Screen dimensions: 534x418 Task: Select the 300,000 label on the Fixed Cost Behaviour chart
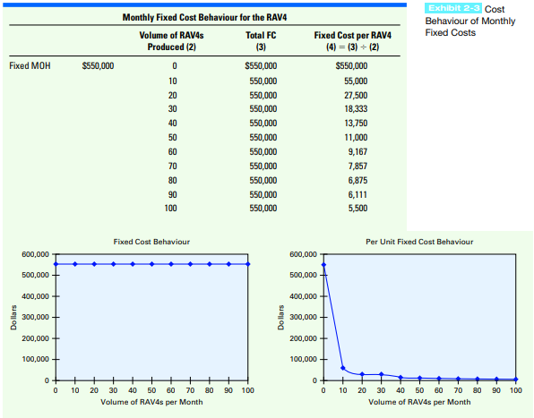pyautogui.click(x=36, y=318)
